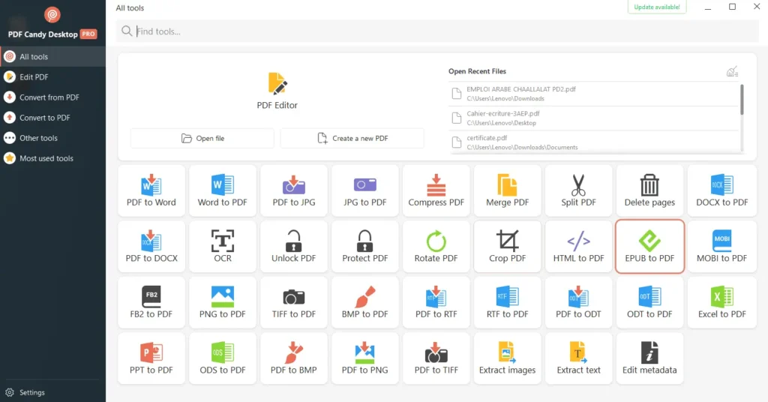Open the Extract images tool
The width and height of the screenshot is (768, 402).
click(507, 358)
